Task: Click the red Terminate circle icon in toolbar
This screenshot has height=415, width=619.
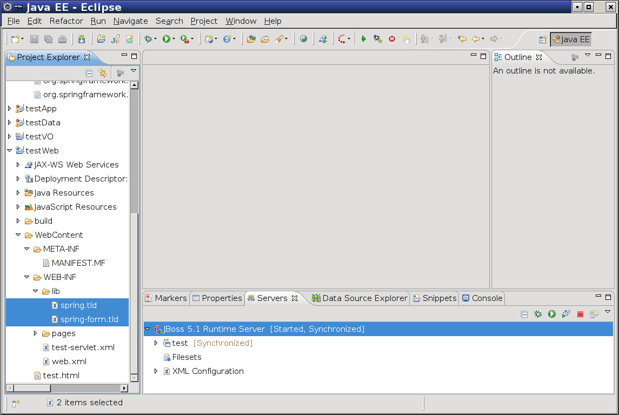Action: click(391, 39)
